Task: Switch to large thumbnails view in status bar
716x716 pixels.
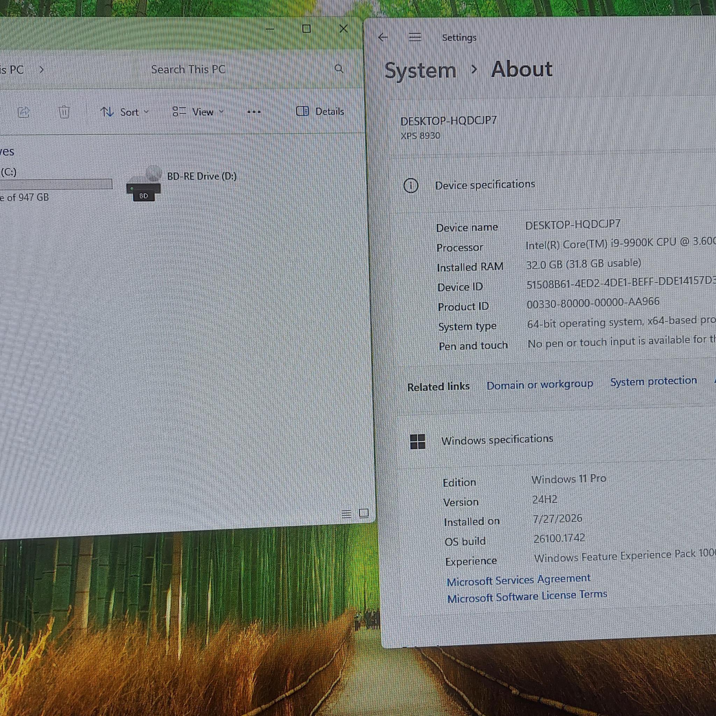Action: pyautogui.click(x=364, y=513)
